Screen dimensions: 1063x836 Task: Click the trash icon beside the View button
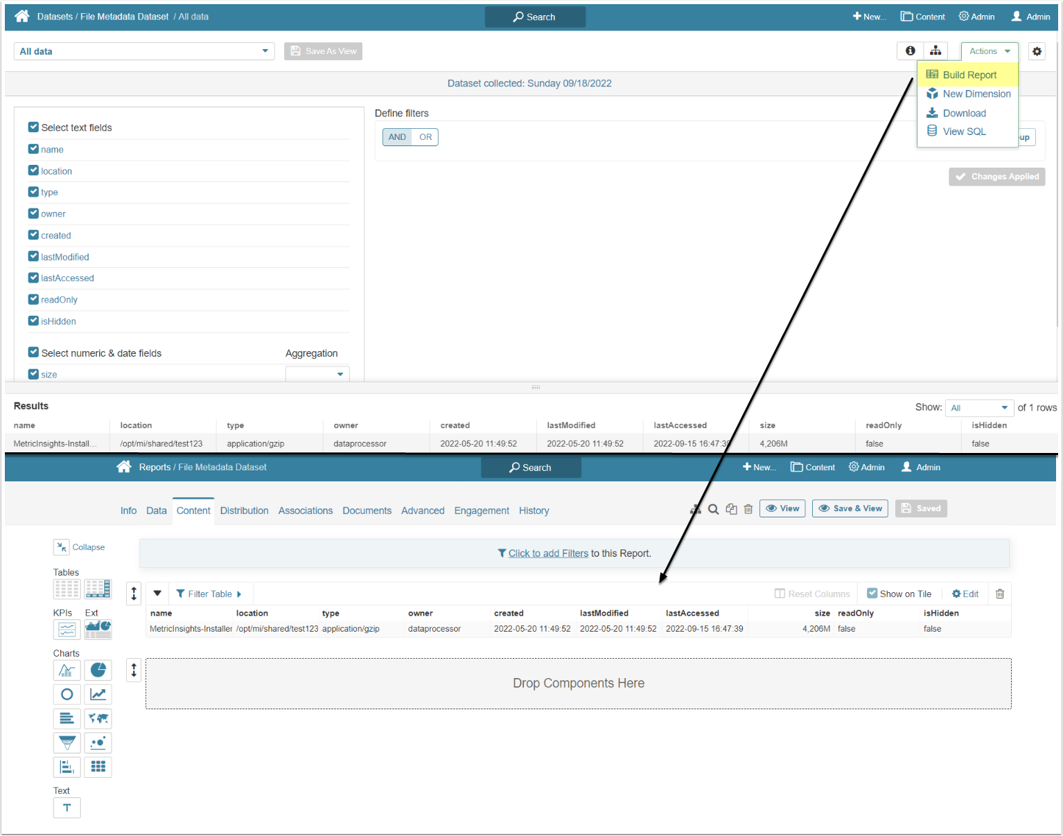tap(748, 509)
